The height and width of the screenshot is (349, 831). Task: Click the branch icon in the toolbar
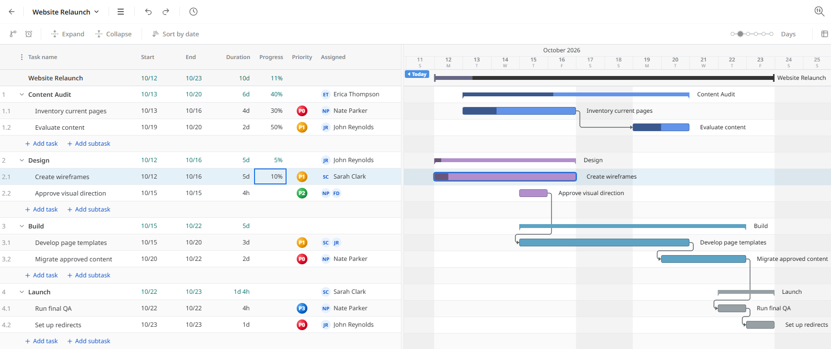tap(13, 34)
